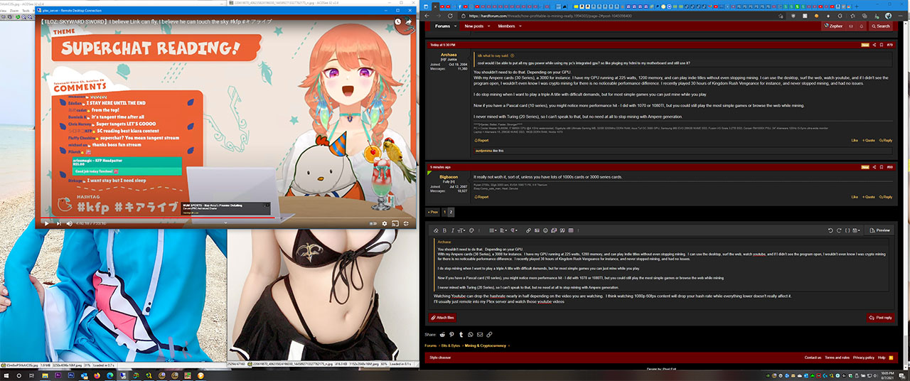Screen dimensions: 910x381
Task: Undo last edit in reply editor
Action: pyautogui.click(x=830, y=230)
